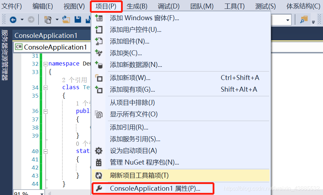Collapse the class block on line 34
The width and height of the screenshot is (323, 195).
click(x=46, y=88)
